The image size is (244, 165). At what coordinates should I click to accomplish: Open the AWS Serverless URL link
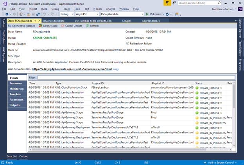[x=72, y=69]
